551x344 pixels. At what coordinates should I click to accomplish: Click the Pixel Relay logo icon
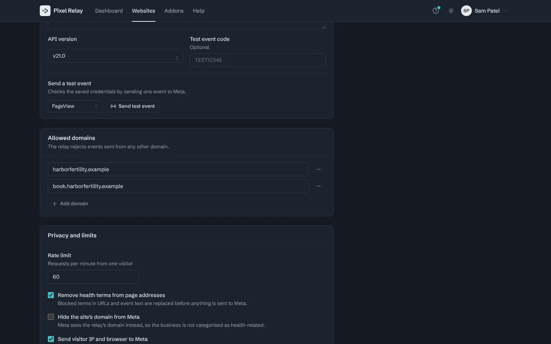(45, 11)
